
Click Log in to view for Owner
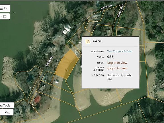pos(117,68)
